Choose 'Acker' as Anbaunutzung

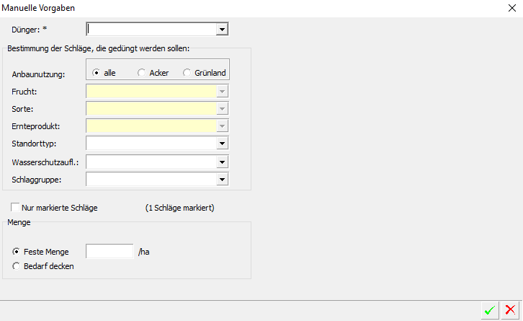coord(141,73)
